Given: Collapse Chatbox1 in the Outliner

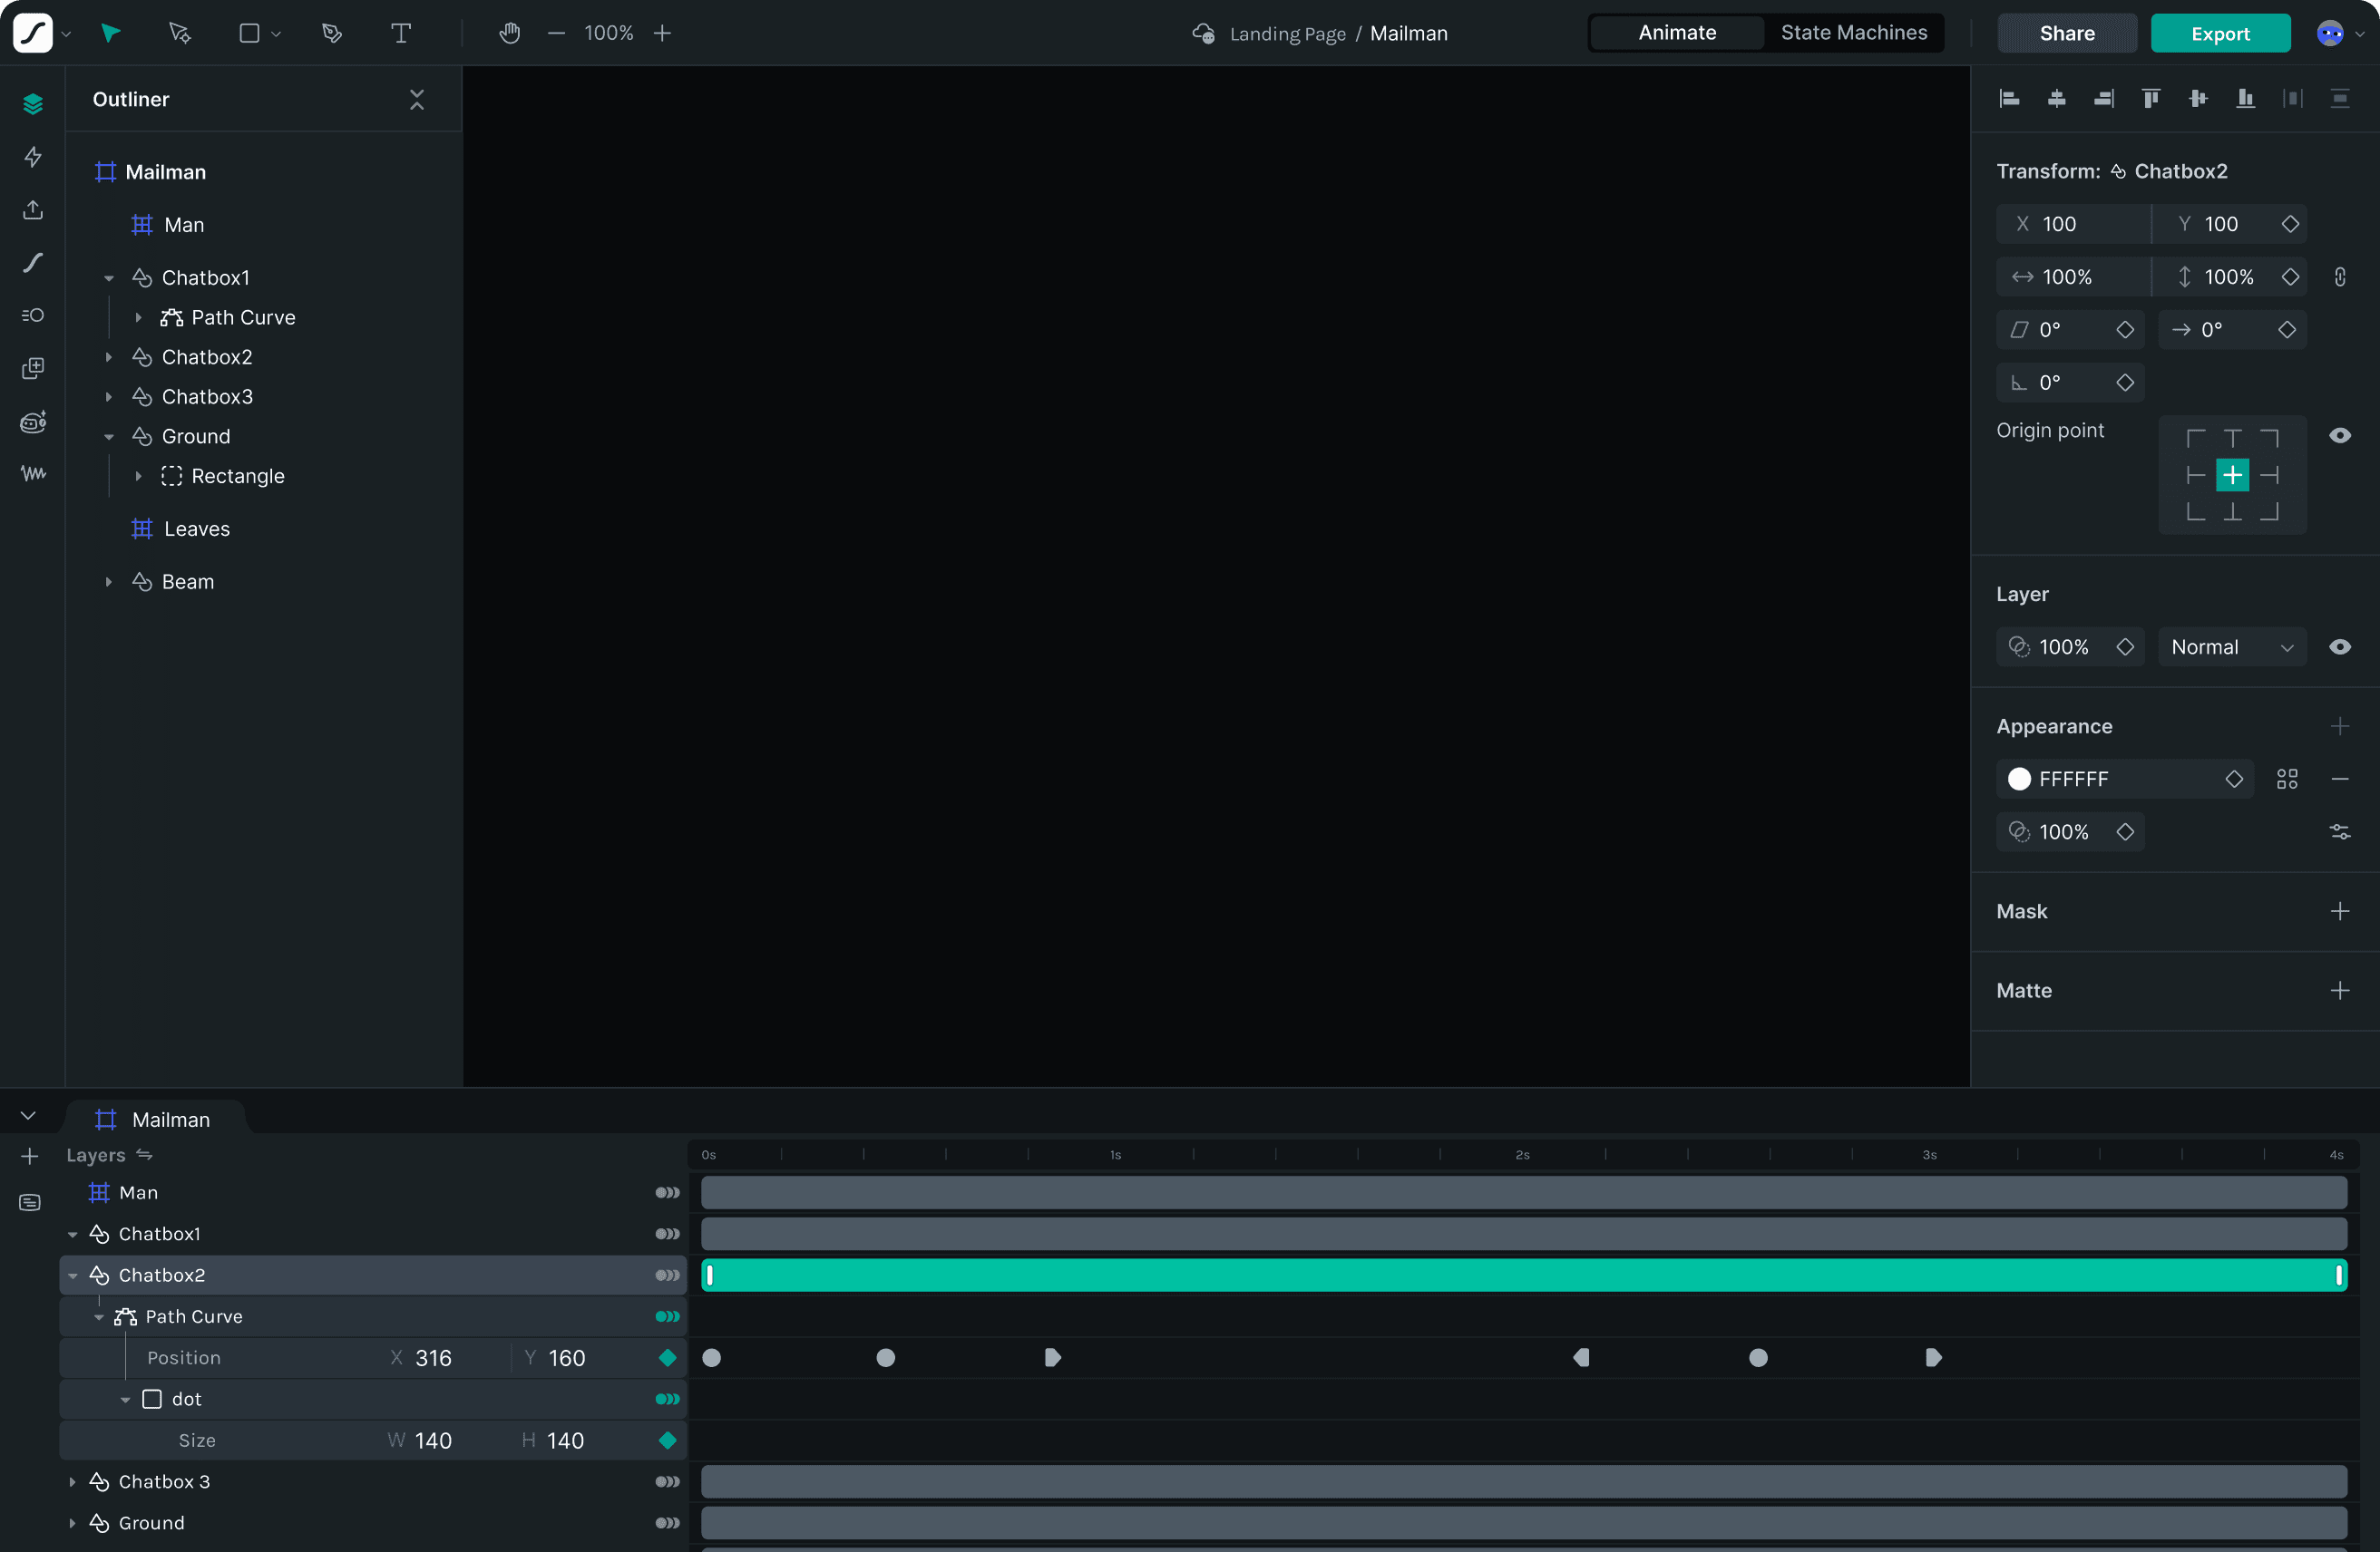Looking at the screenshot, I should click(109, 277).
